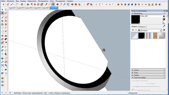This screenshot has width=169, height=95.
Task: Select the default white-gray material swatch
Action: point(135,36)
